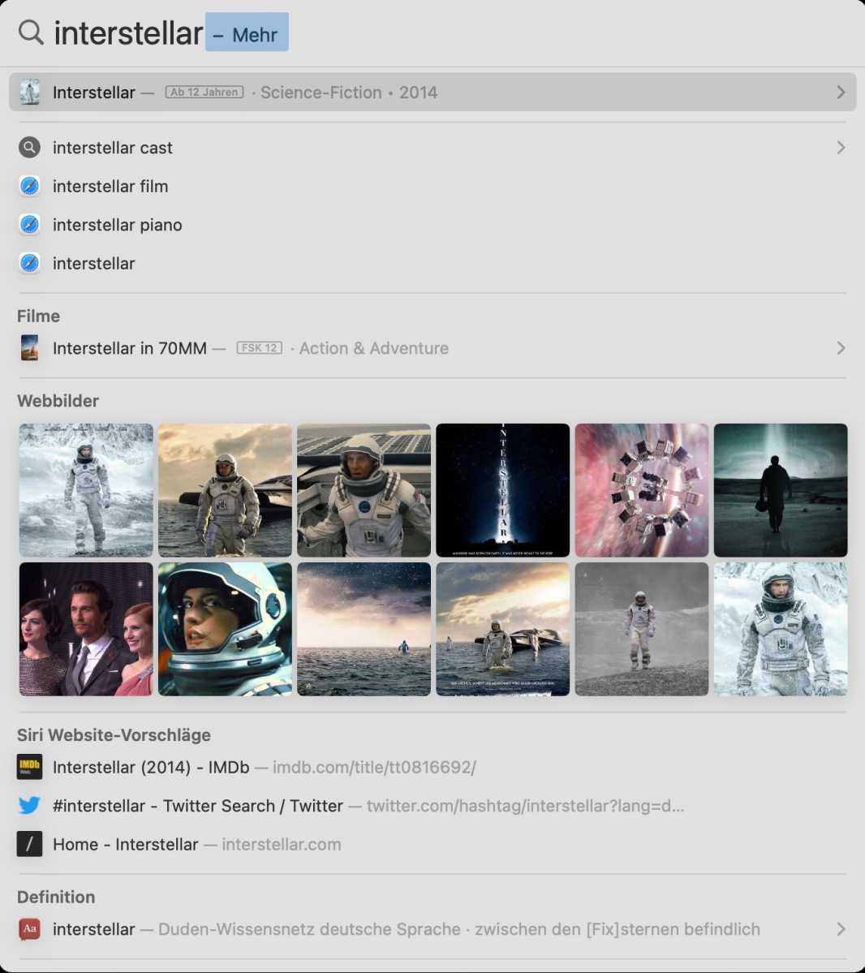Open web image of astronaut close-up near solar panels
This screenshot has width=865, height=973.
tap(364, 489)
